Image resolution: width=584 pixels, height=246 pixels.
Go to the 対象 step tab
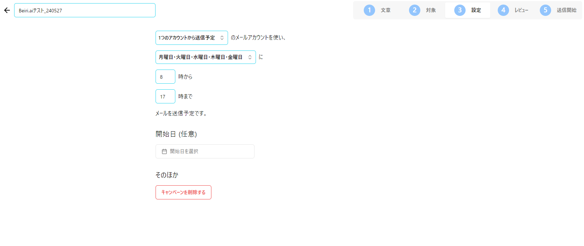[x=431, y=10]
